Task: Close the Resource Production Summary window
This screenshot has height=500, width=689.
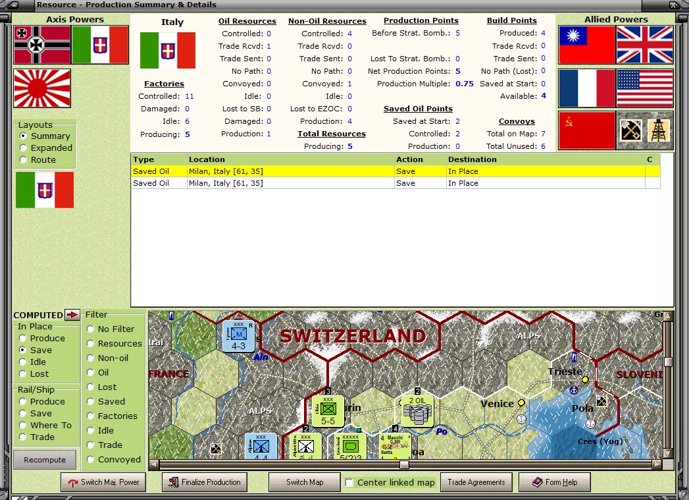Action: click(674, 5)
